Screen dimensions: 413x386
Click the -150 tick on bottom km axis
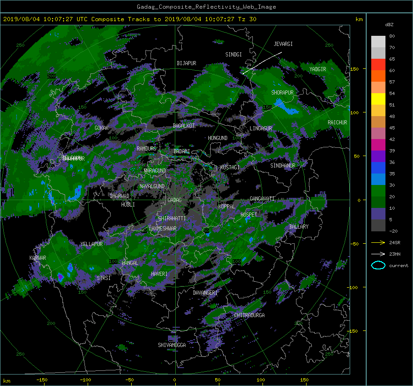[42, 380]
